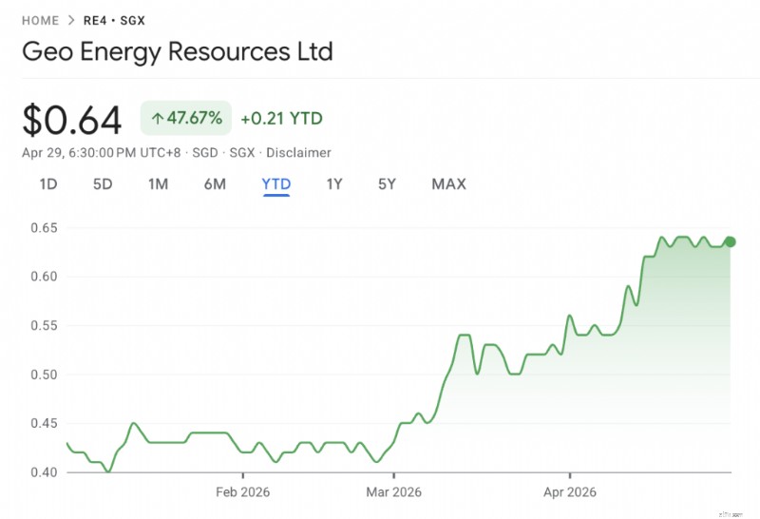Select the YTD time range tab
The width and height of the screenshot is (760, 519).
tap(276, 184)
